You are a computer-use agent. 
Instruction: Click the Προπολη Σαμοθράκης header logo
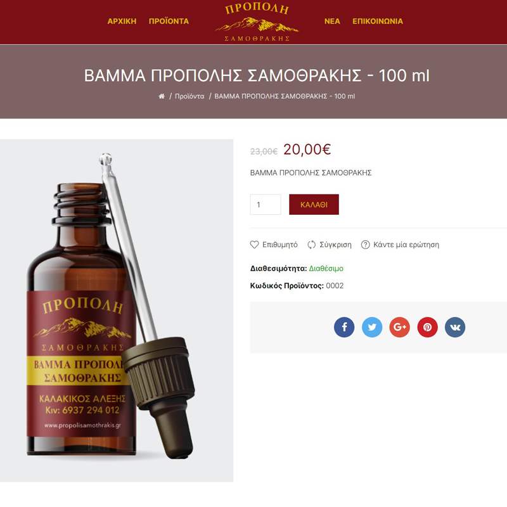pyautogui.click(x=257, y=22)
